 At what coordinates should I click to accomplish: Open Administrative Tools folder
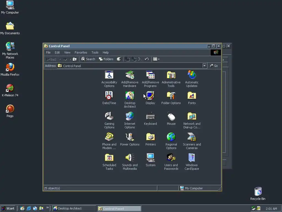click(x=171, y=79)
